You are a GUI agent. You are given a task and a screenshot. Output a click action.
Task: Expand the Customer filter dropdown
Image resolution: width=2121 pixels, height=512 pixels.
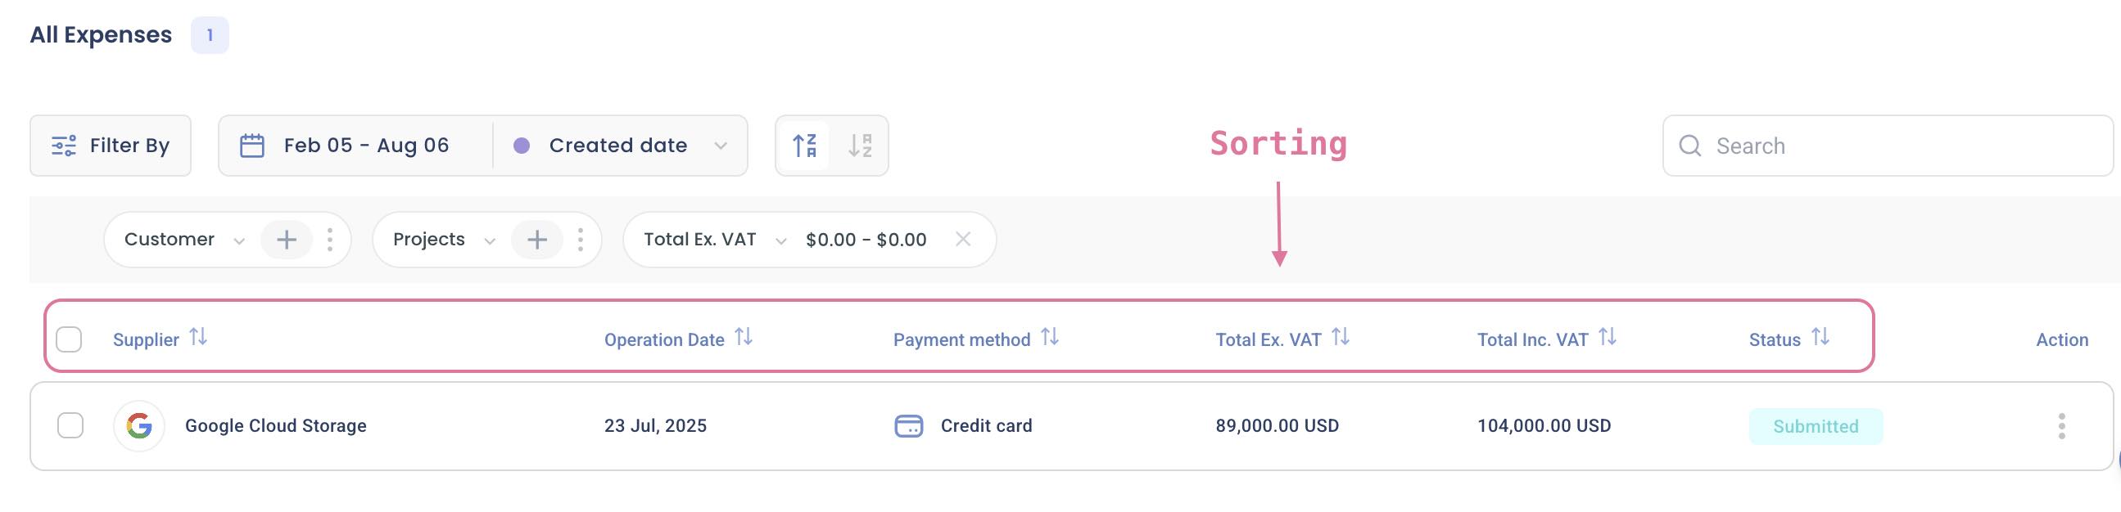[239, 239]
